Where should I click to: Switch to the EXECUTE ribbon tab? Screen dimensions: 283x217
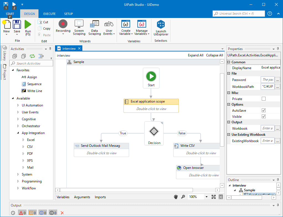(x=49, y=14)
